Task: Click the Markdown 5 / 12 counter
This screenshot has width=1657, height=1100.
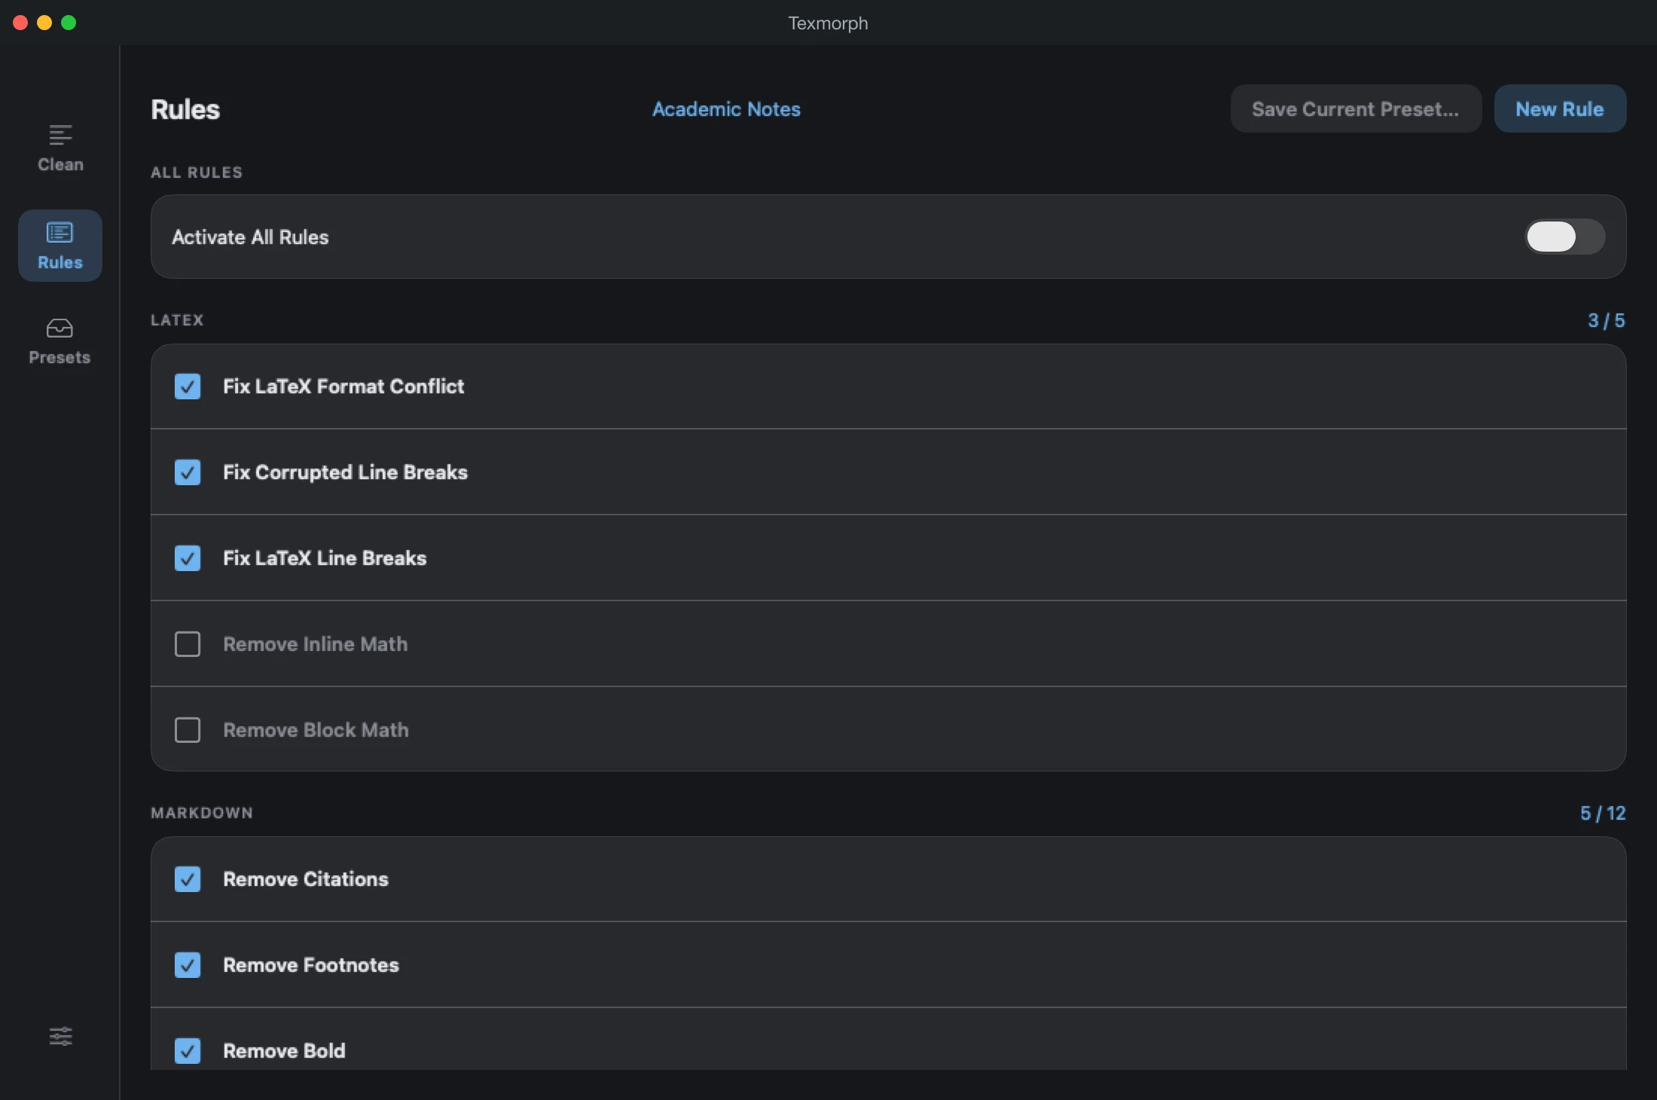Action: (1603, 813)
